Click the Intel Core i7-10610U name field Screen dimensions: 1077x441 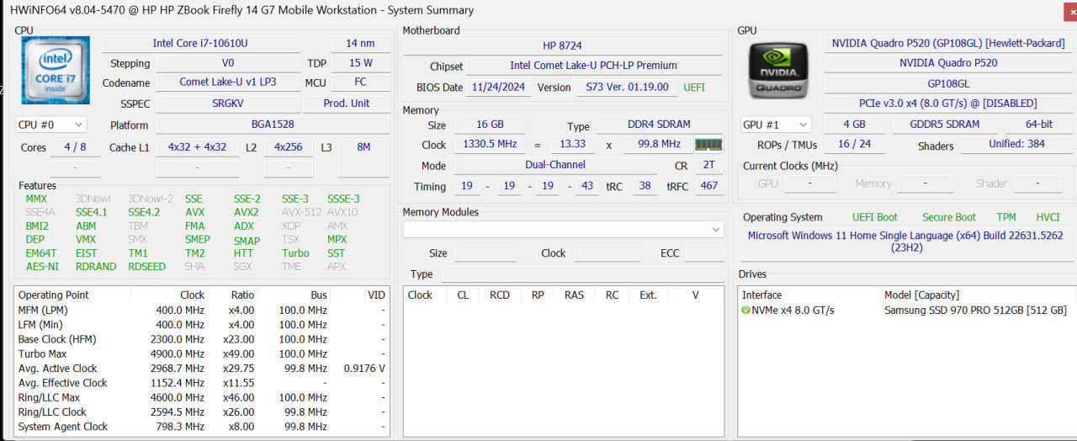pos(200,43)
